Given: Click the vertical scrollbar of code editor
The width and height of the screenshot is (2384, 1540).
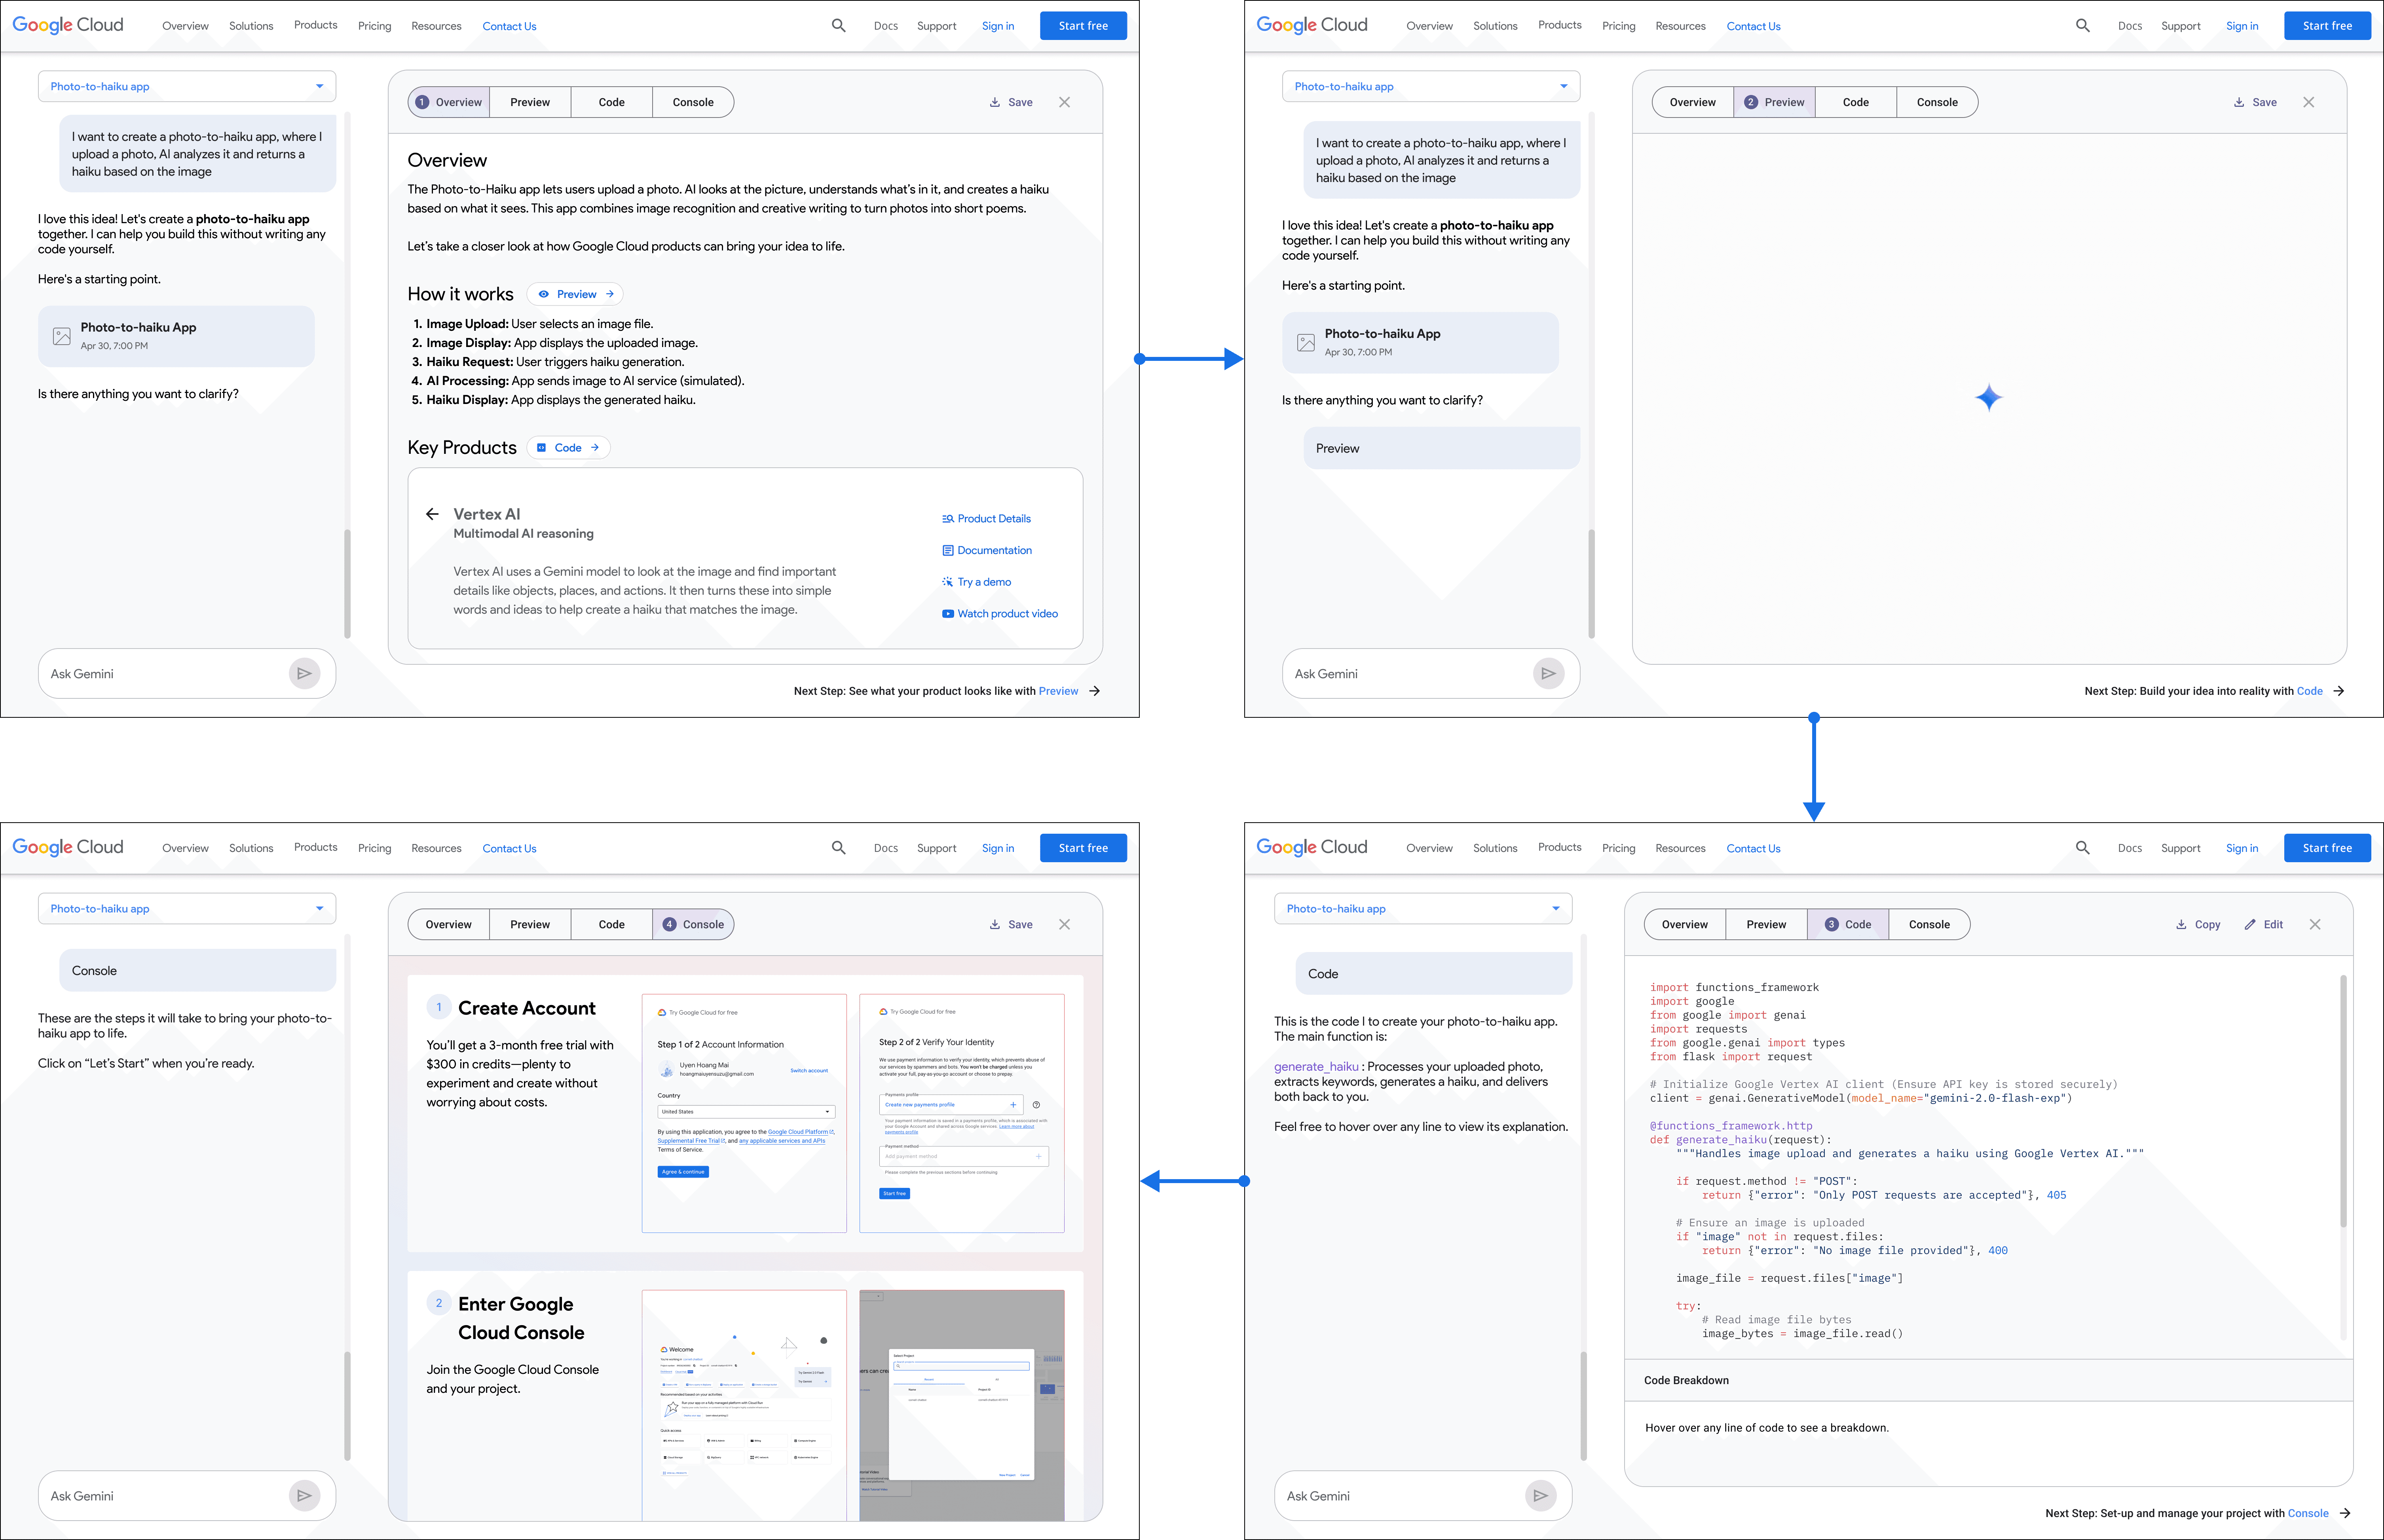Looking at the screenshot, I should (x=2343, y=1100).
